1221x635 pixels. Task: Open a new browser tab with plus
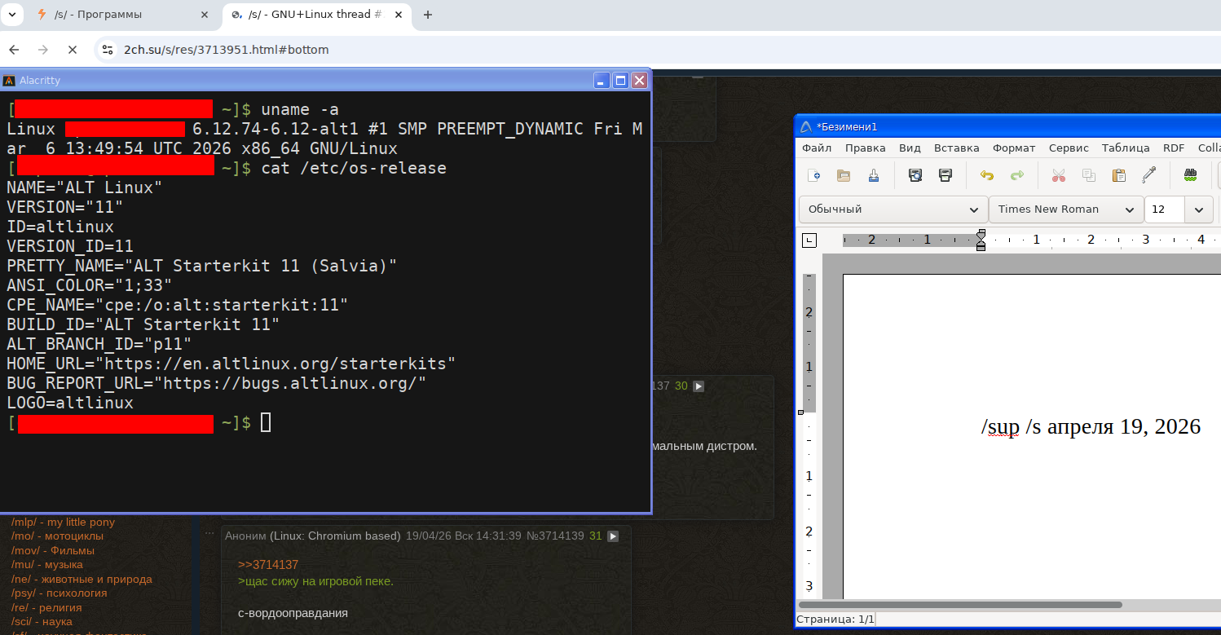pyautogui.click(x=428, y=15)
